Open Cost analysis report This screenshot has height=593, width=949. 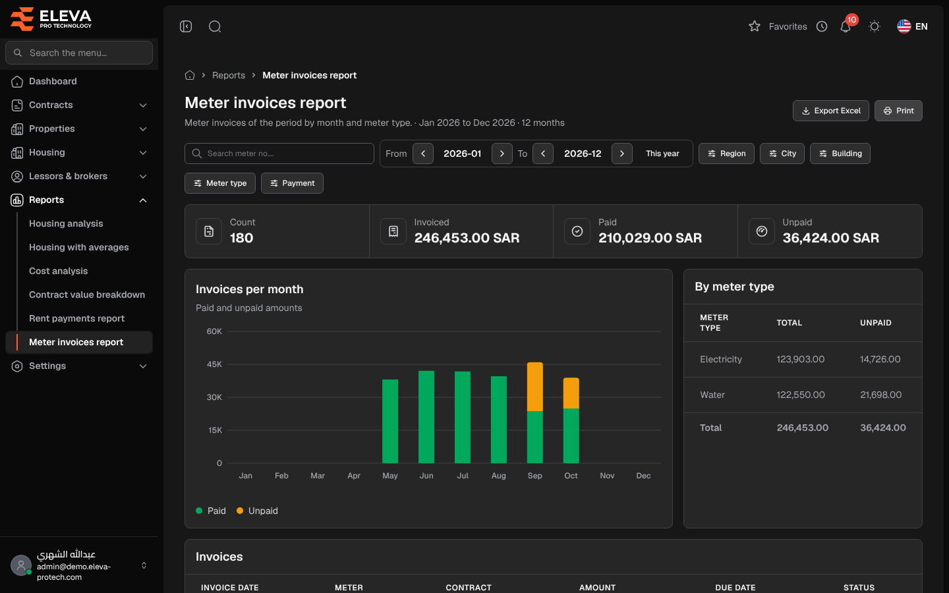pos(58,271)
